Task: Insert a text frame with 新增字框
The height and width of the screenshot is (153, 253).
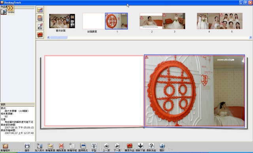Action: [72, 146]
